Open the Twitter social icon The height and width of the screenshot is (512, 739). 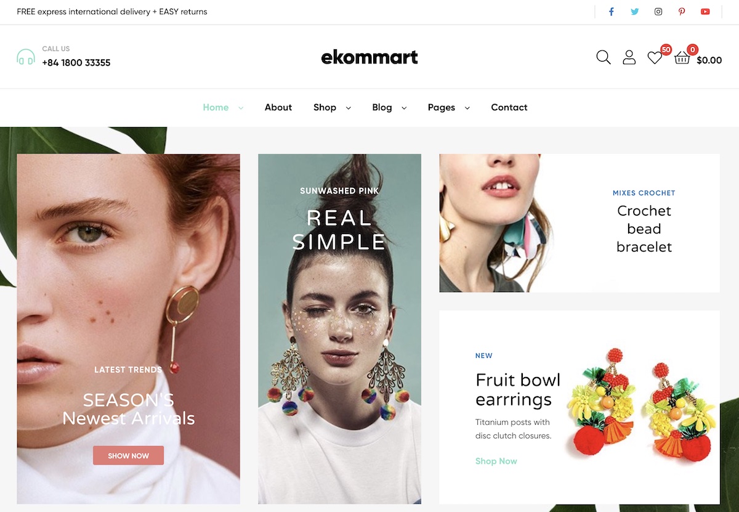pos(635,12)
